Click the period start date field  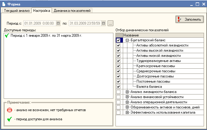[x=40, y=23]
